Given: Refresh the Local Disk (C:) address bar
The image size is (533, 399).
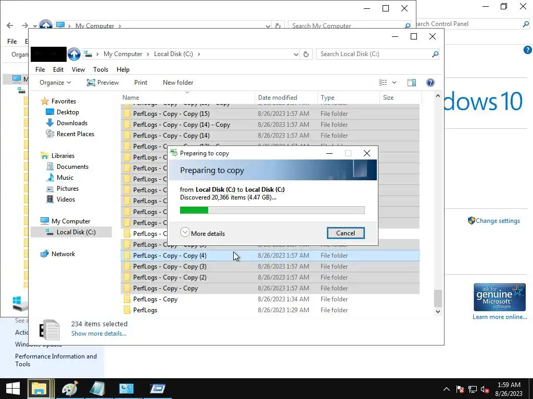Looking at the screenshot, I should [x=306, y=54].
